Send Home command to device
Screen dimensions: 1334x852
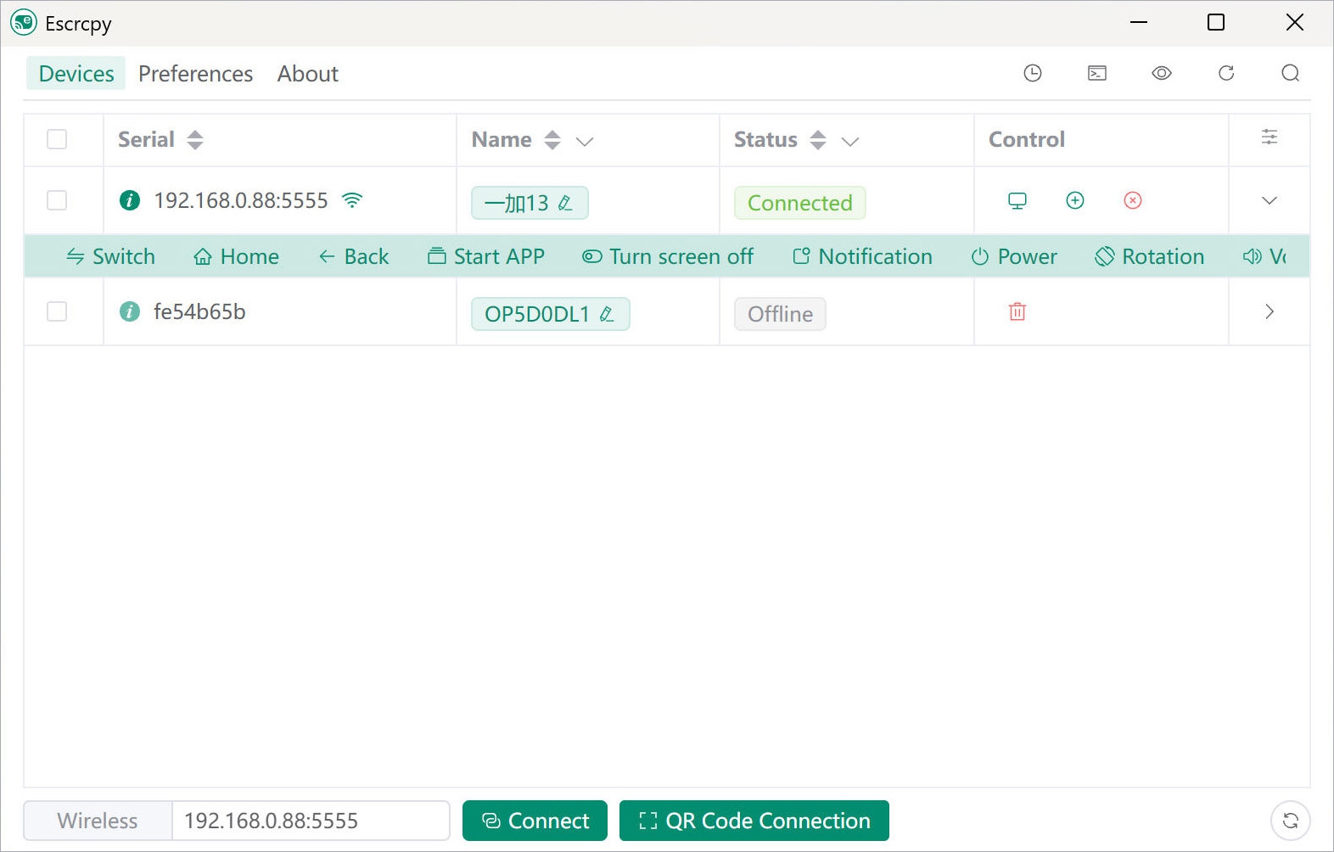click(x=237, y=256)
